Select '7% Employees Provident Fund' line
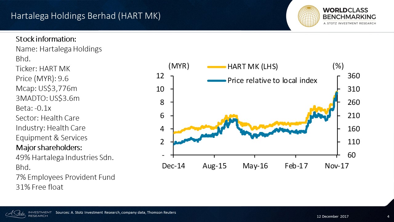 point(65,177)
